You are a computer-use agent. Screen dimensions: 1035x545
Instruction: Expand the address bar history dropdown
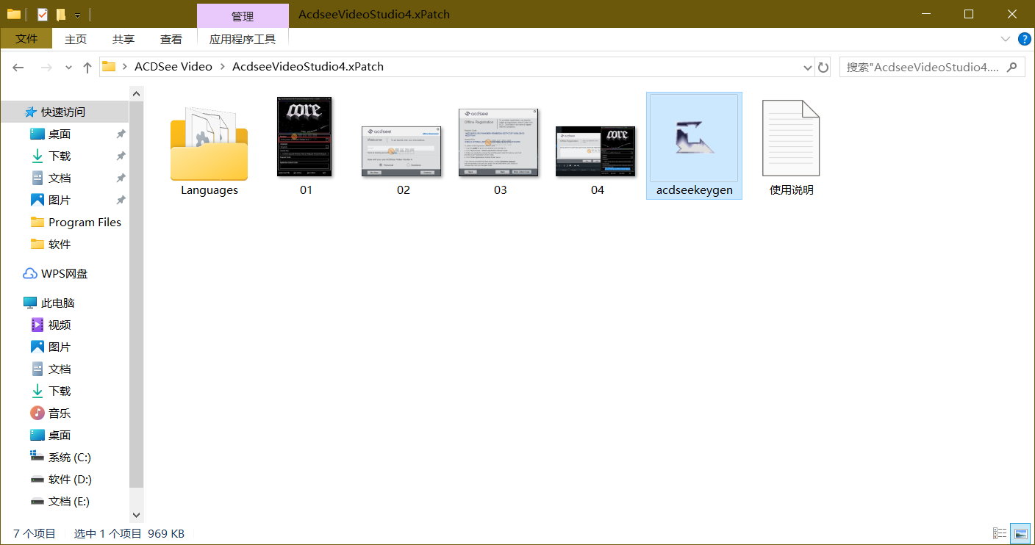coord(808,67)
